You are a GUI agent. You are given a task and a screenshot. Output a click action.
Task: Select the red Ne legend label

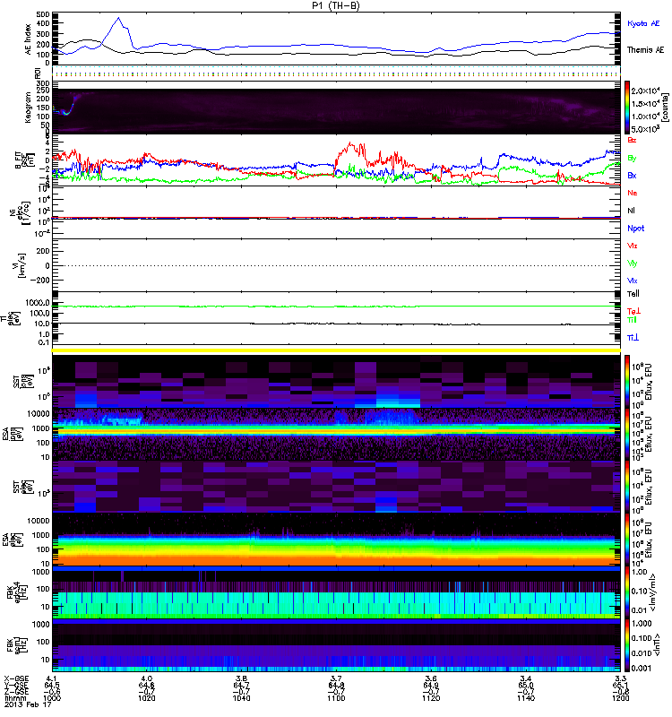tap(633, 193)
